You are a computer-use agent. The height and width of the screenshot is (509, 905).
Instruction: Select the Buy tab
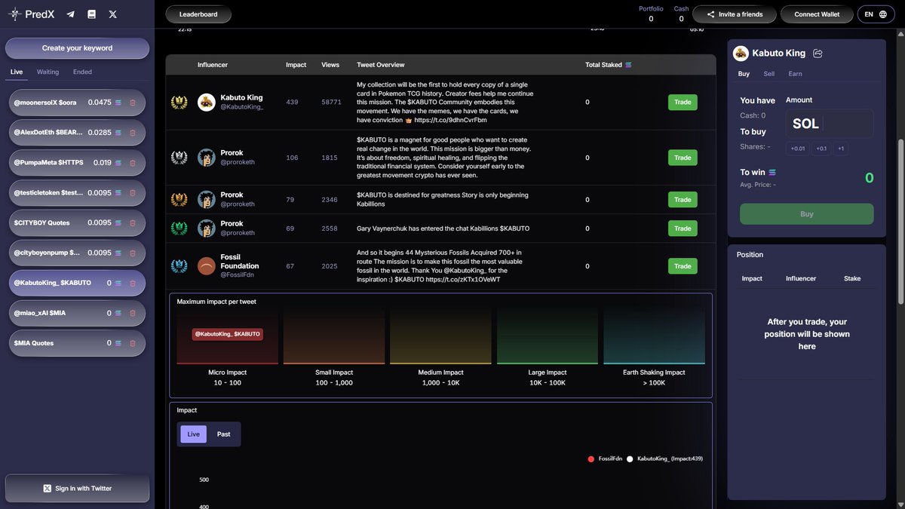click(744, 74)
